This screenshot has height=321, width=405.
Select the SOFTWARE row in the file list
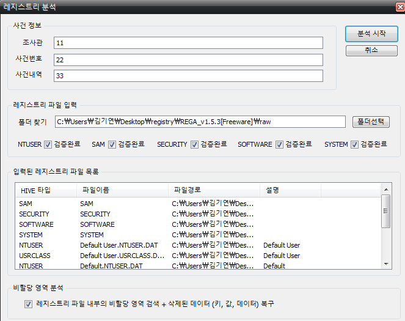[x=198, y=224]
